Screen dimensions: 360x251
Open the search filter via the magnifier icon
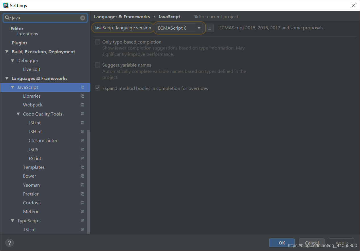tap(7, 18)
